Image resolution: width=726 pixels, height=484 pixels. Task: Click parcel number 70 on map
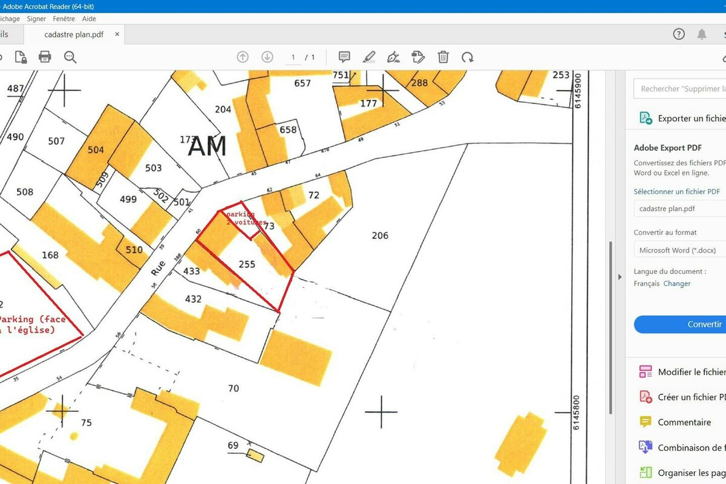click(x=234, y=388)
